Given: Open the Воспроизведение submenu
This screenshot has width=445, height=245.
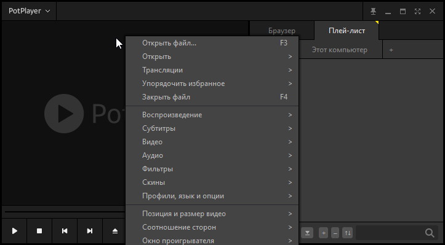Looking at the screenshot, I should pos(212,115).
